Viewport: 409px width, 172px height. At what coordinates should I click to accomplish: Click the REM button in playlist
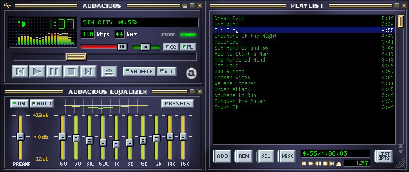point(244,156)
